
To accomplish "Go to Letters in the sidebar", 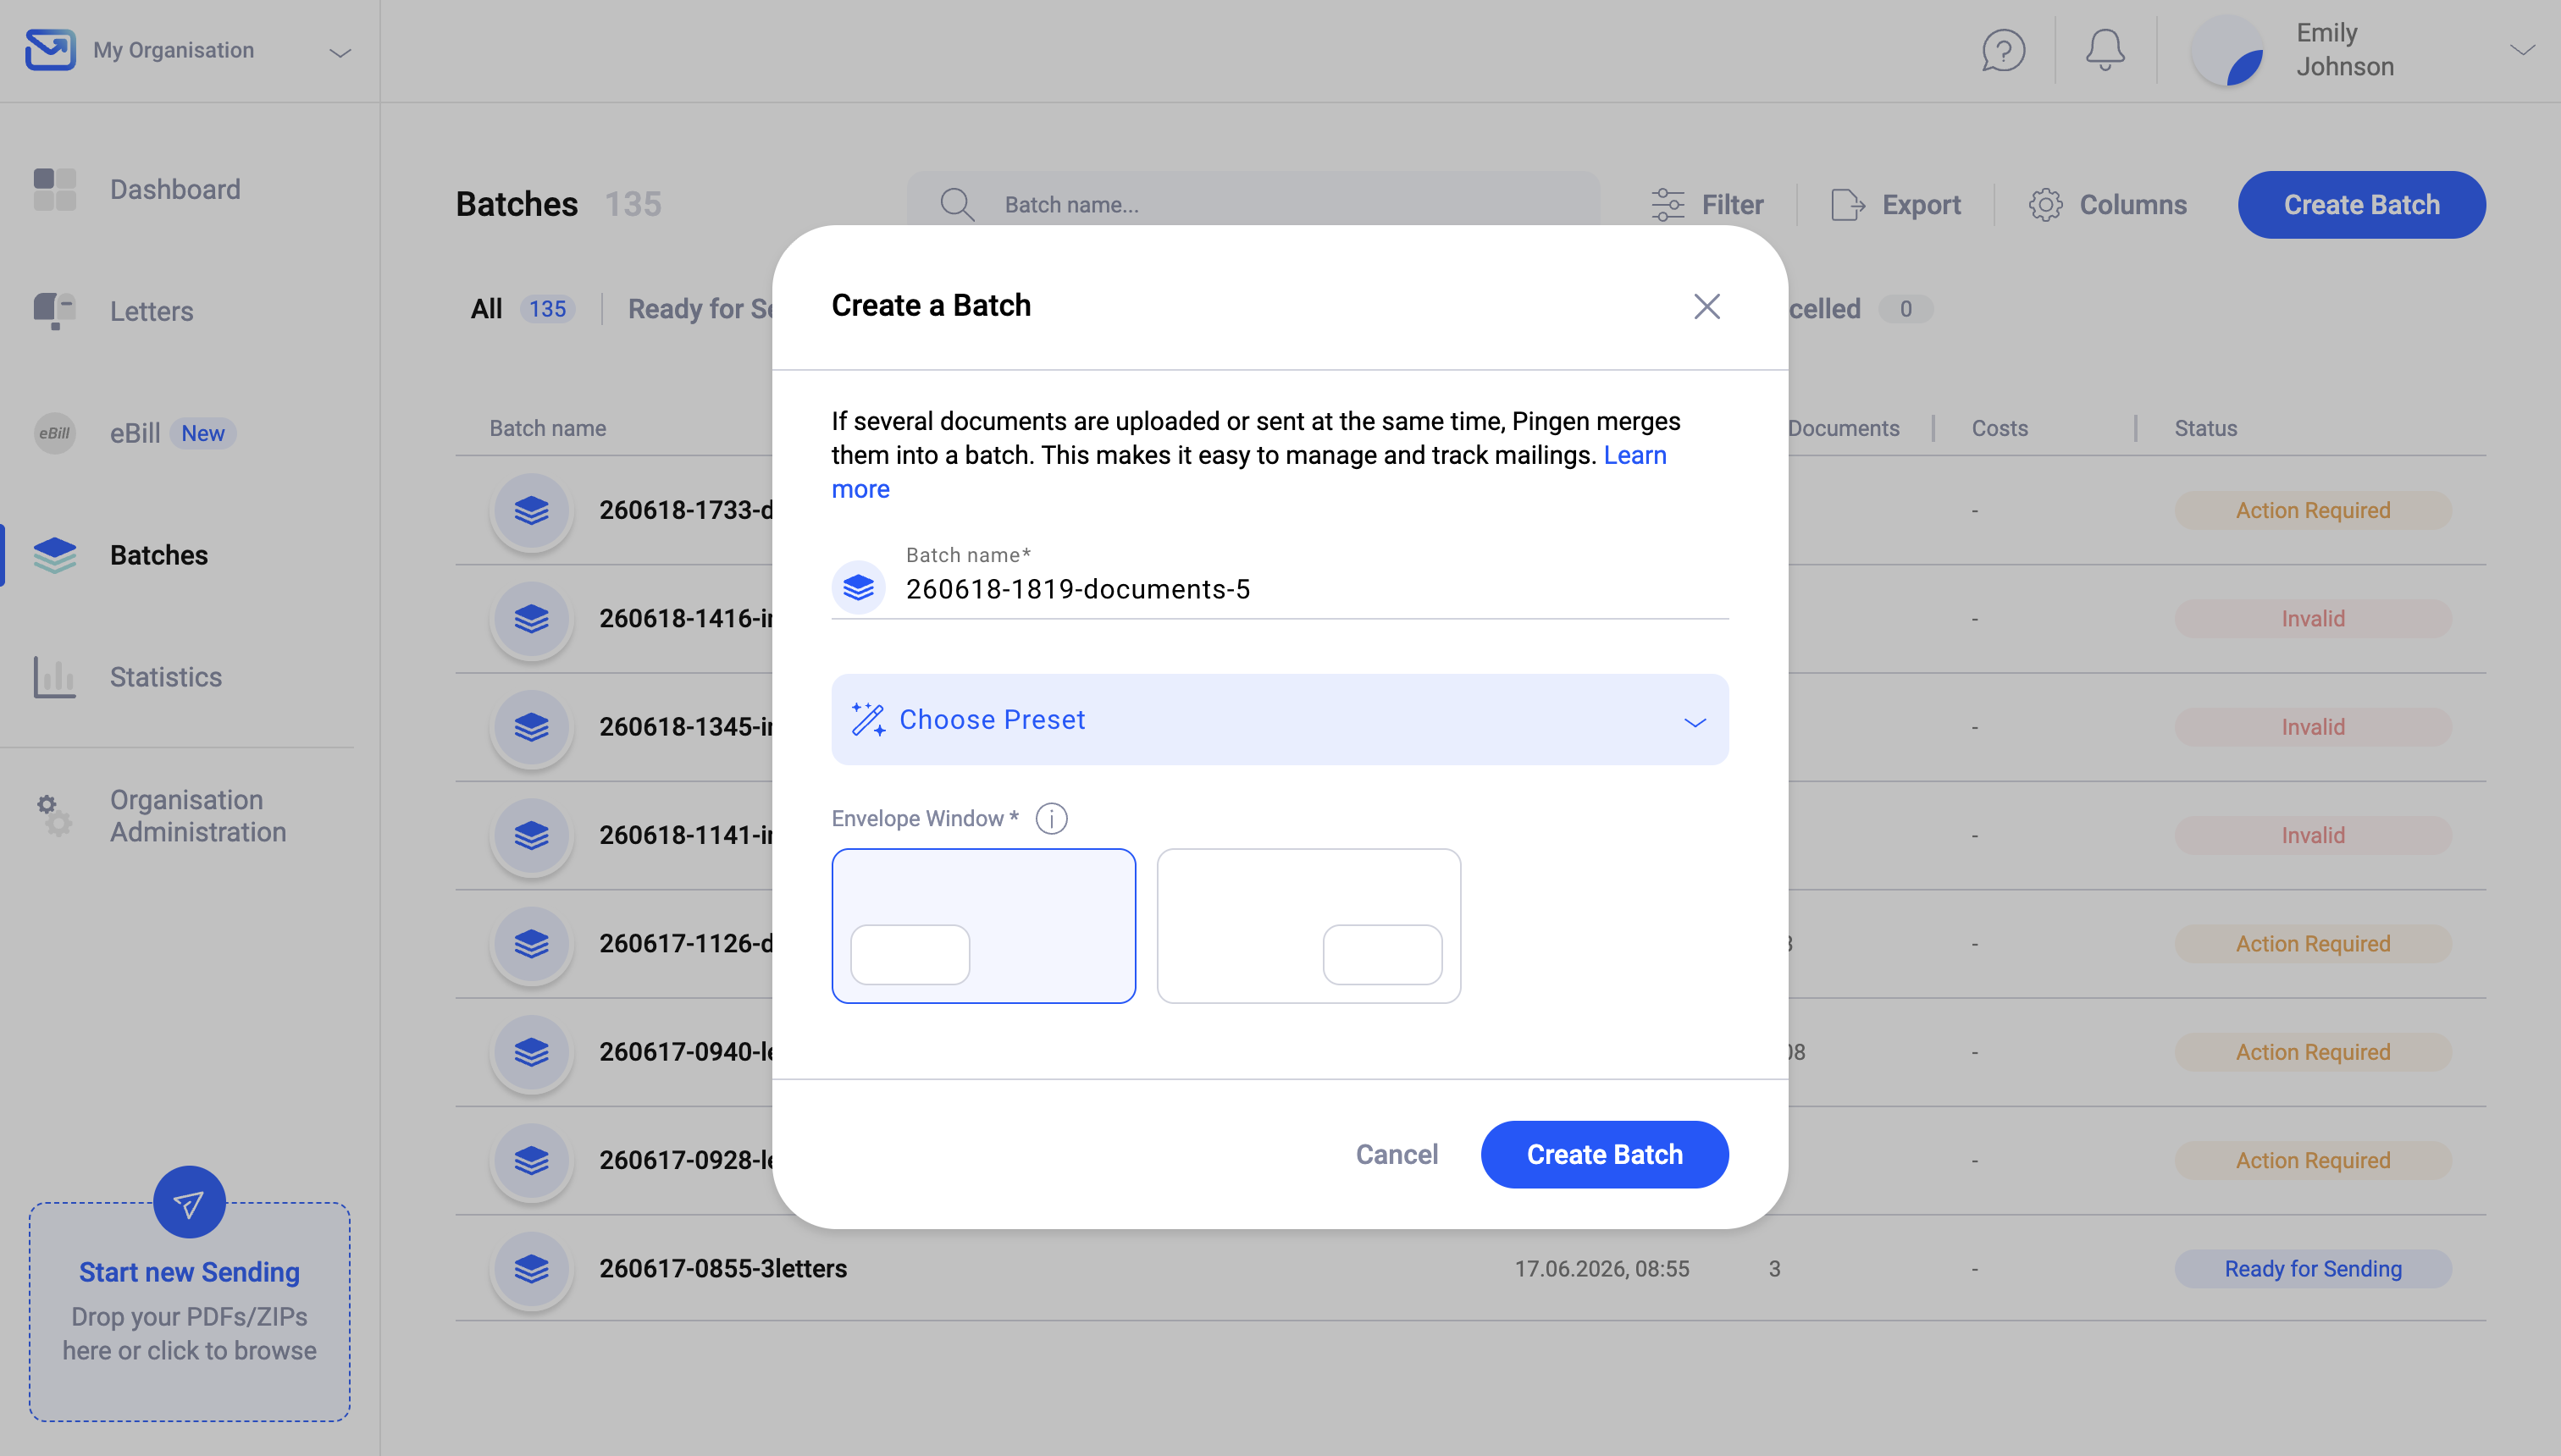I will click(x=151, y=311).
